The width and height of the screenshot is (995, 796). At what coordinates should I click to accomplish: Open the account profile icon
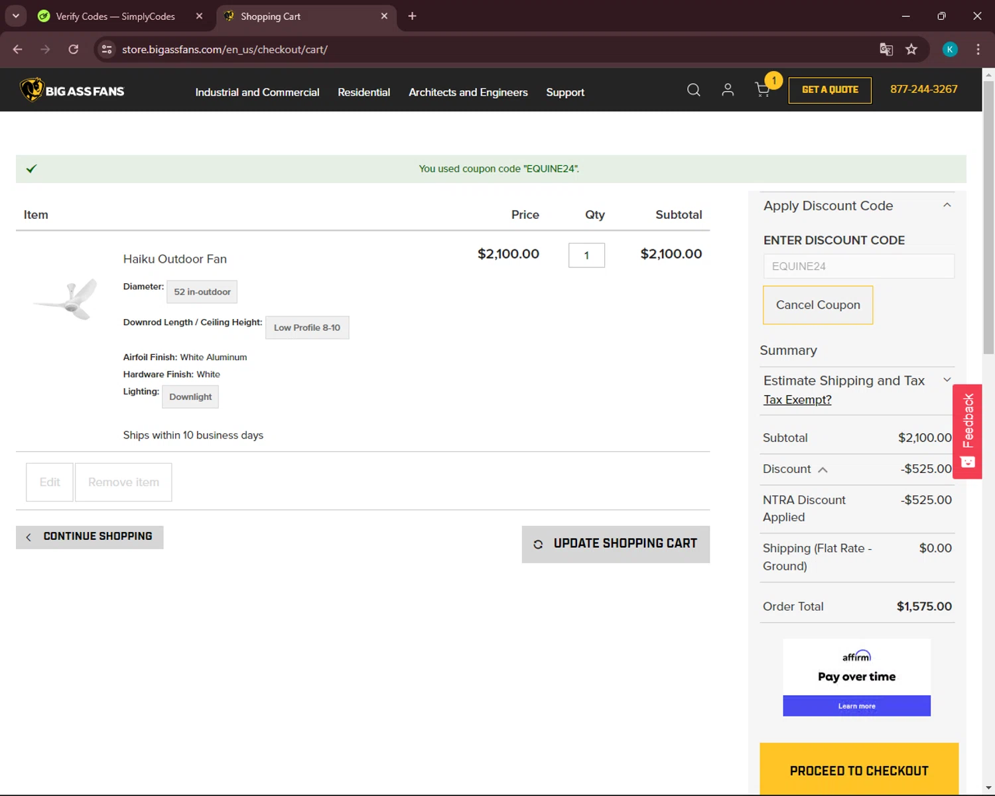[728, 90]
